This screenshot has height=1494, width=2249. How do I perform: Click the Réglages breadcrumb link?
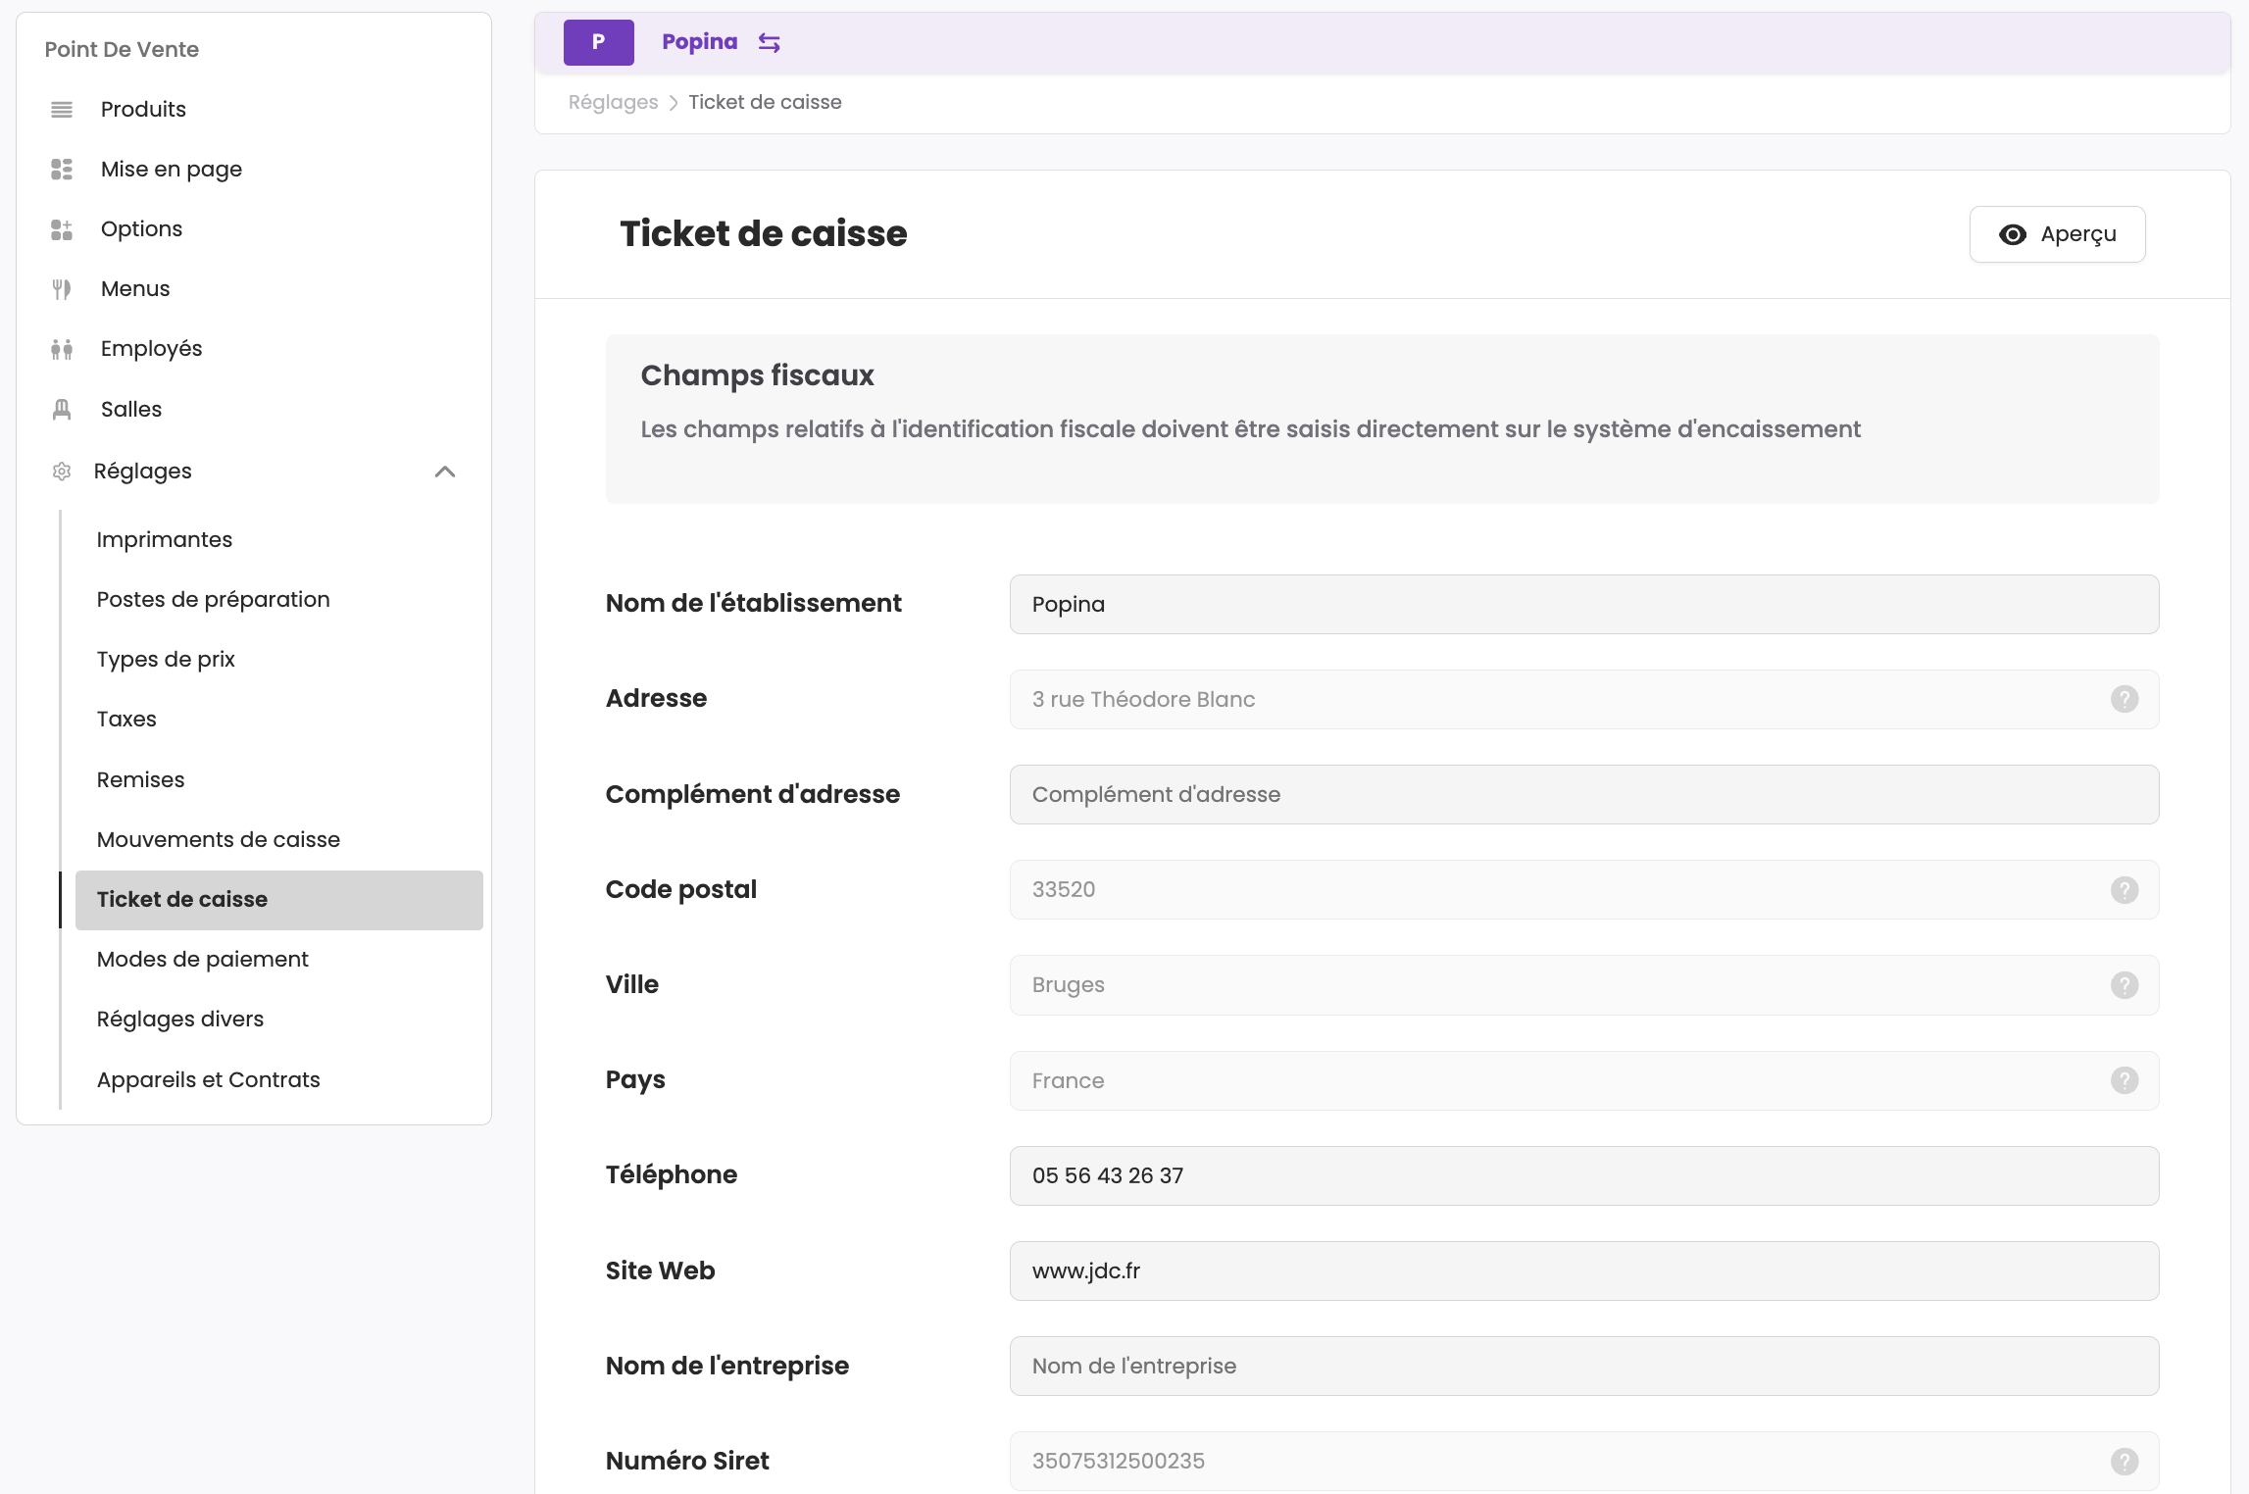point(613,102)
